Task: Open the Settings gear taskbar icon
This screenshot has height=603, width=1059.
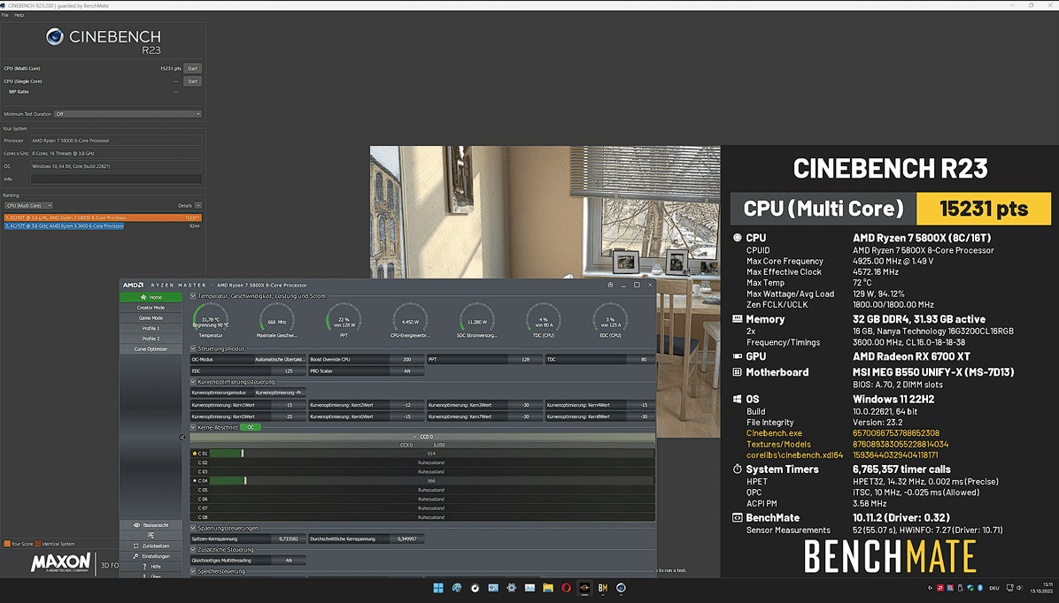Action: click(x=511, y=588)
